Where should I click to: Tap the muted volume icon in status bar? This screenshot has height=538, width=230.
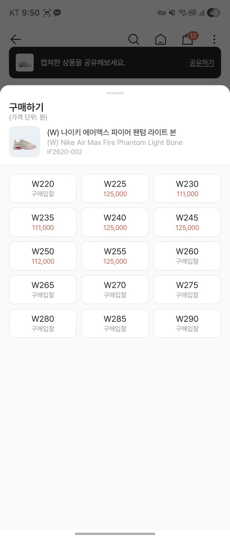172,13
